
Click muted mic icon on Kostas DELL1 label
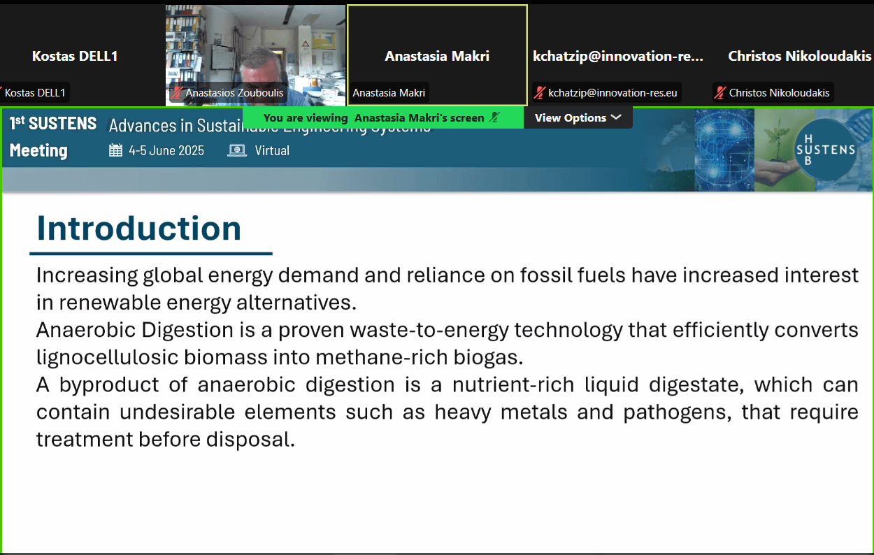[x=1, y=92]
